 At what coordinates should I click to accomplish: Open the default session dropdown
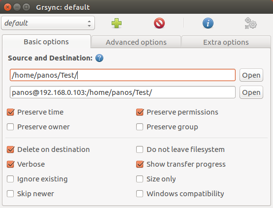48,23
